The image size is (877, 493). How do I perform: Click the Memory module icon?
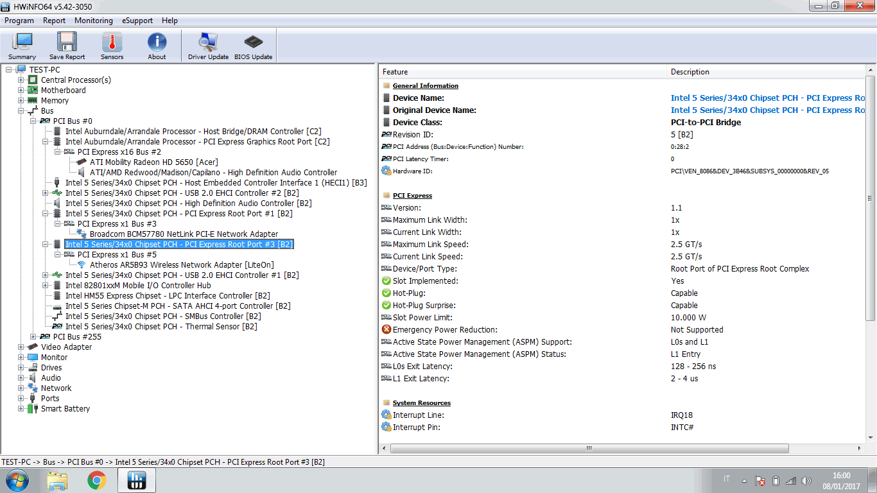(x=33, y=100)
